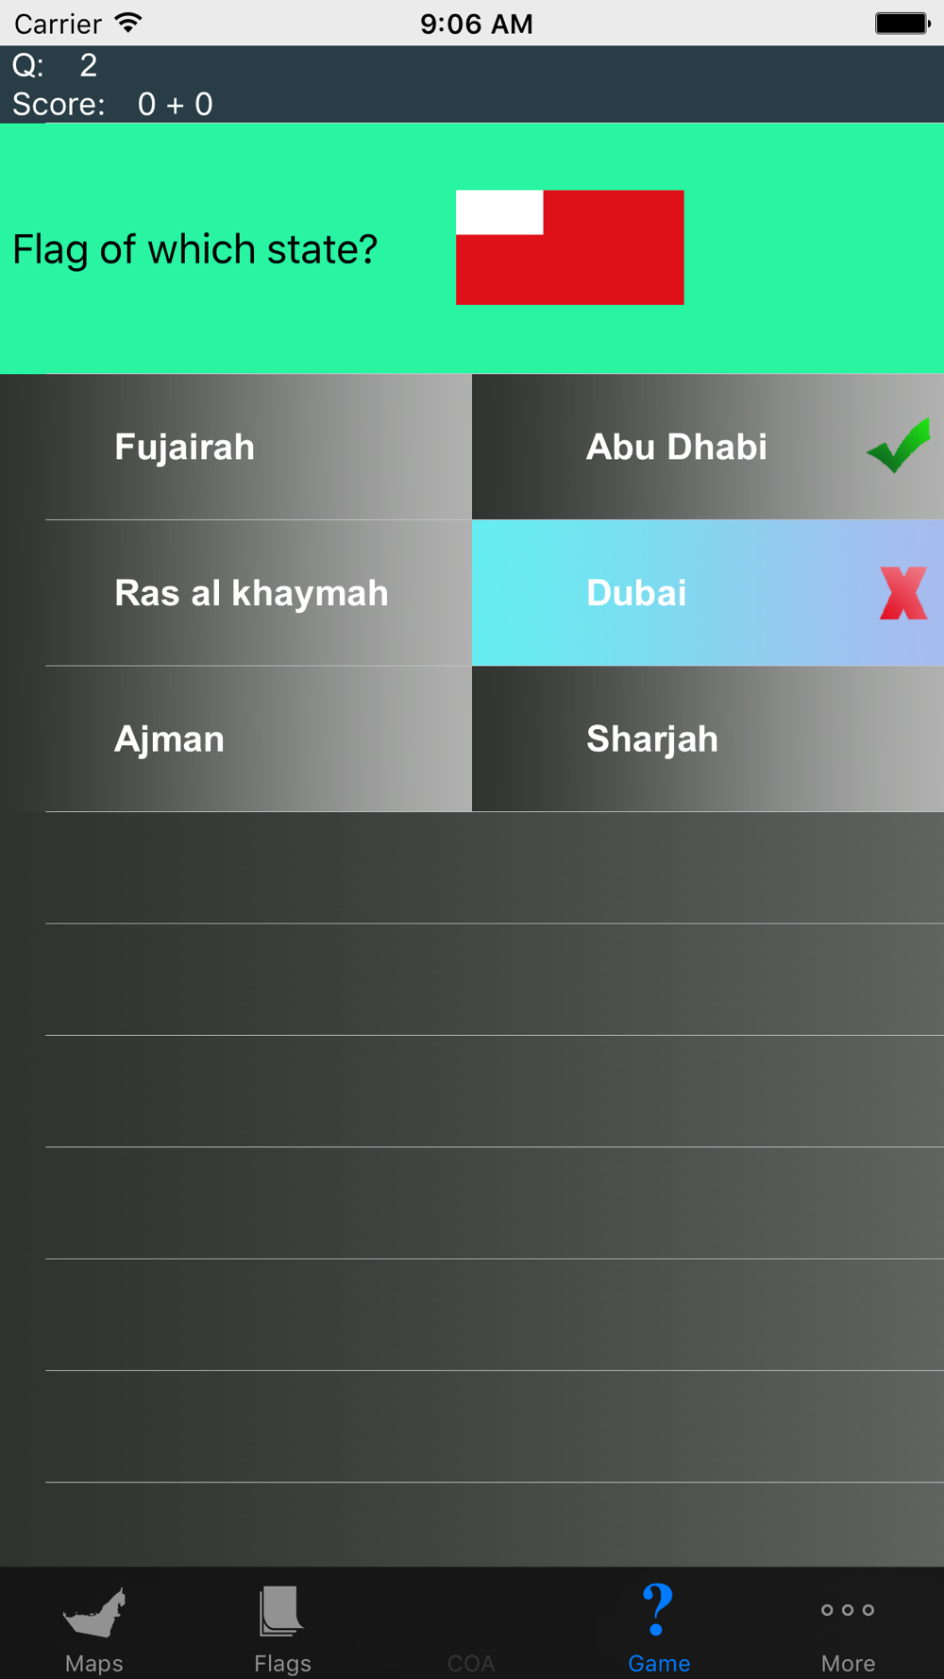Tap the Wi-Fi icon in status bar
The height and width of the screenshot is (1679, 944).
[128, 23]
